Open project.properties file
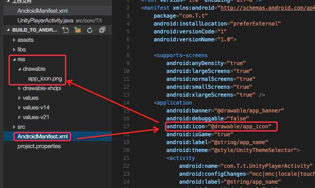Viewport: 315px width, 188px height. [x=39, y=146]
